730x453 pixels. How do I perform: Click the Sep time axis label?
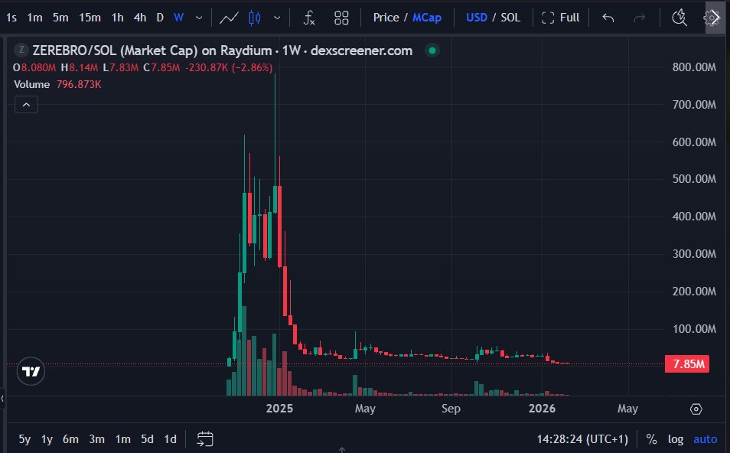[x=451, y=409]
